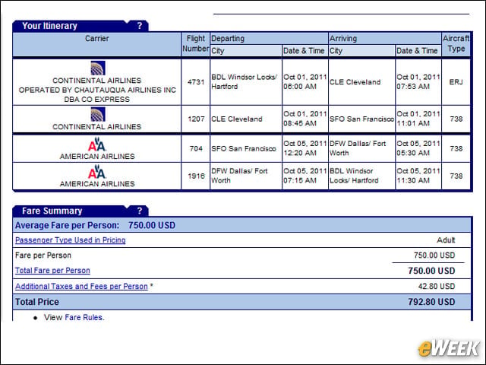Click Continental logo for flight 1207

click(98, 114)
